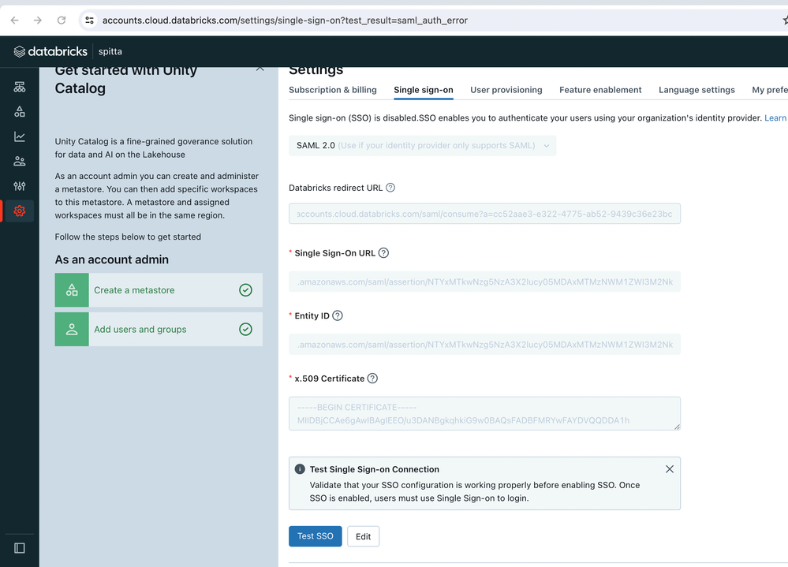The height and width of the screenshot is (567, 788).
Task: Click the x.509 Certificate text area
Action: (x=484, y=413)
